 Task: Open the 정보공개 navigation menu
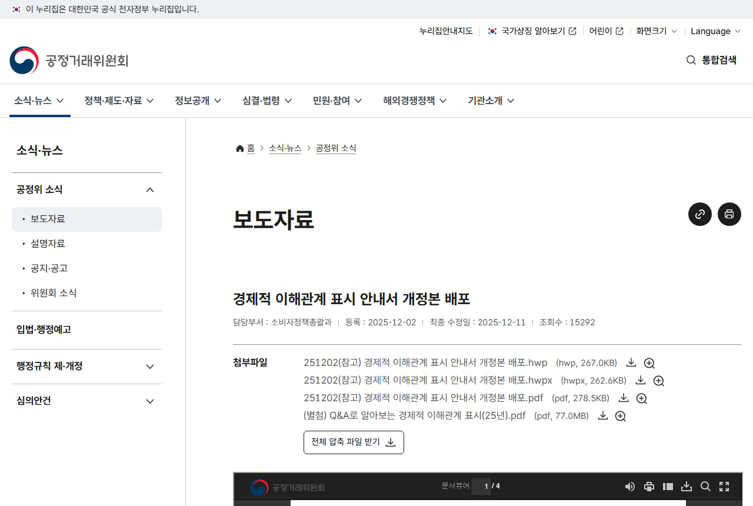click(x=198, y=101)
